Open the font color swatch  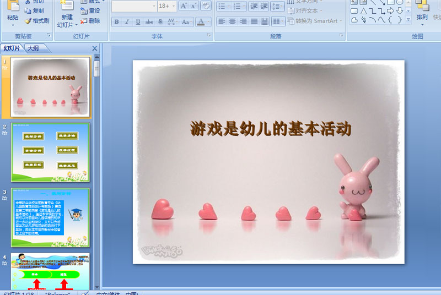tap(201, 22)
